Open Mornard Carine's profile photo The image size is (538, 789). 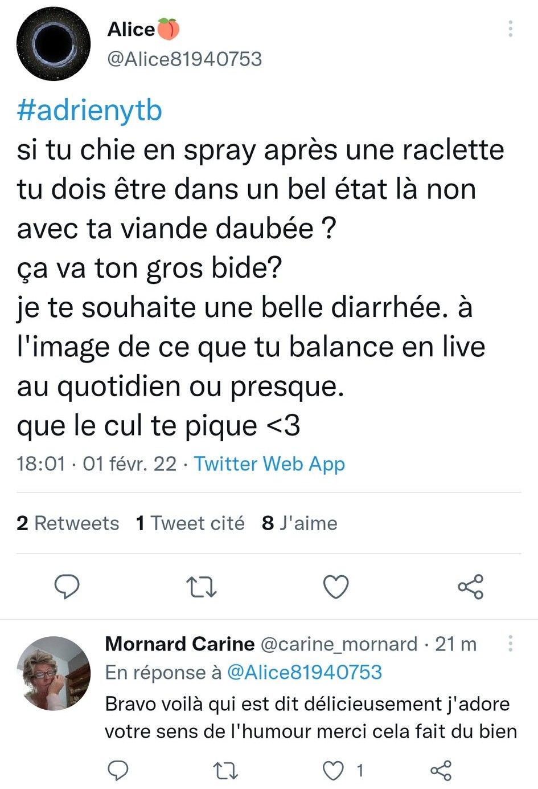(x=54, y=673)
